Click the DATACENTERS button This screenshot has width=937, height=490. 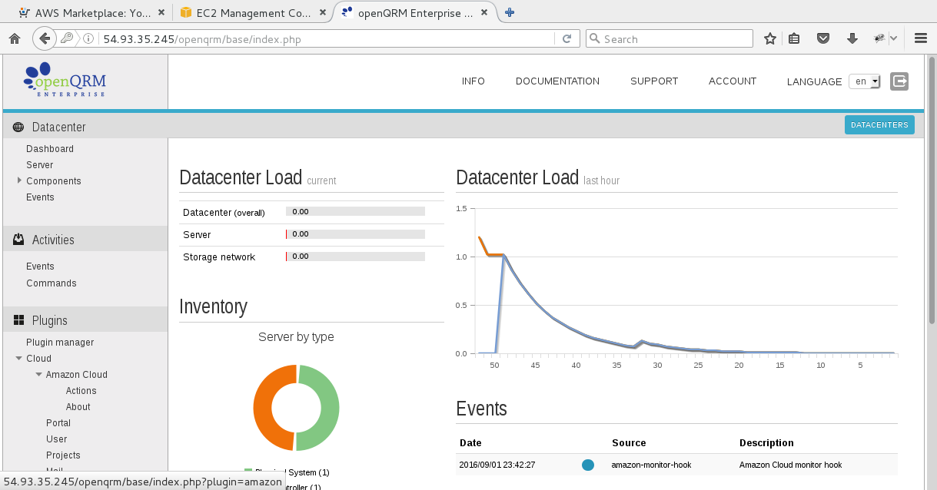point(879,124)
